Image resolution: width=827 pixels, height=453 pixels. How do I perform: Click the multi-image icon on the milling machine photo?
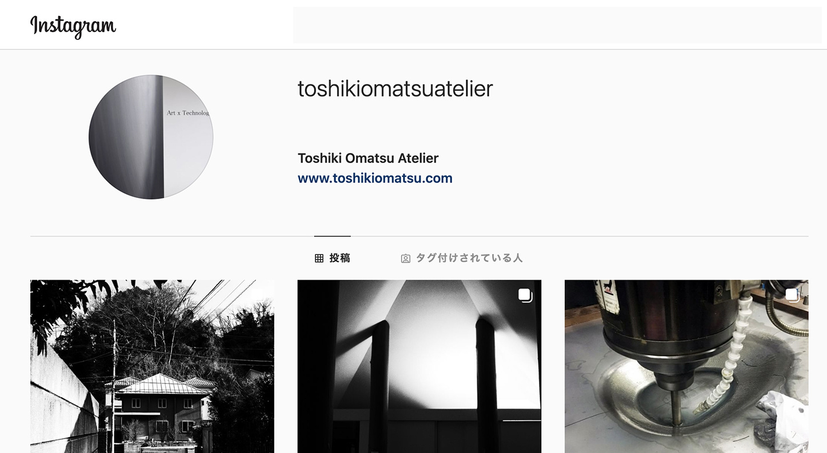tap(792, 295)
